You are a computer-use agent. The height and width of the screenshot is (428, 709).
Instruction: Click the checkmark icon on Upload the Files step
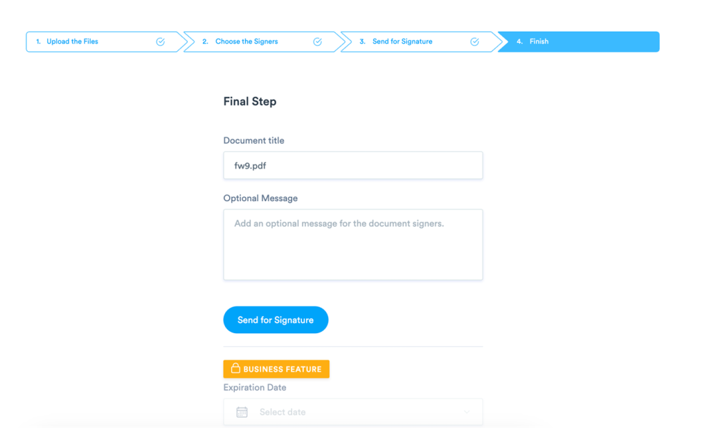point(160,41)
